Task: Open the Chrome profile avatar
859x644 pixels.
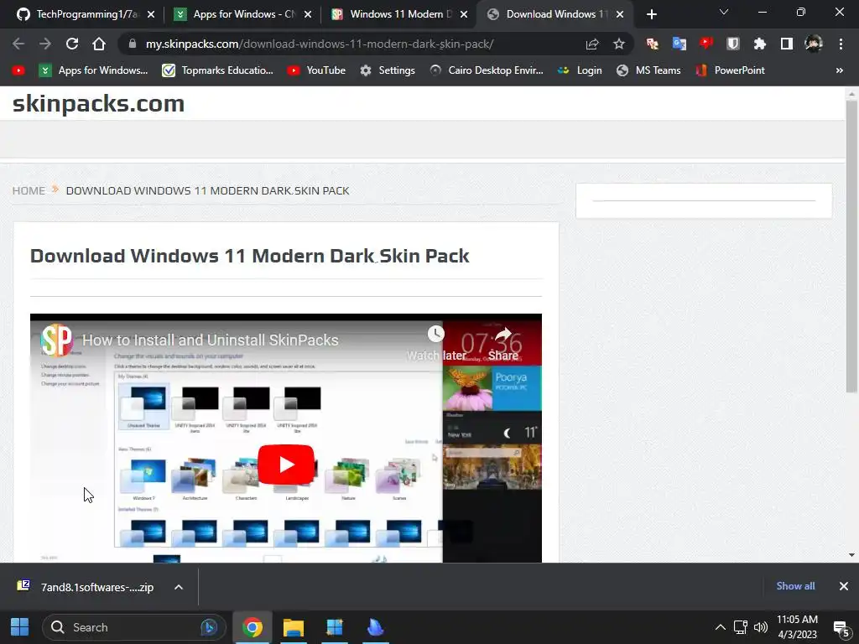Action: [814, 44]
